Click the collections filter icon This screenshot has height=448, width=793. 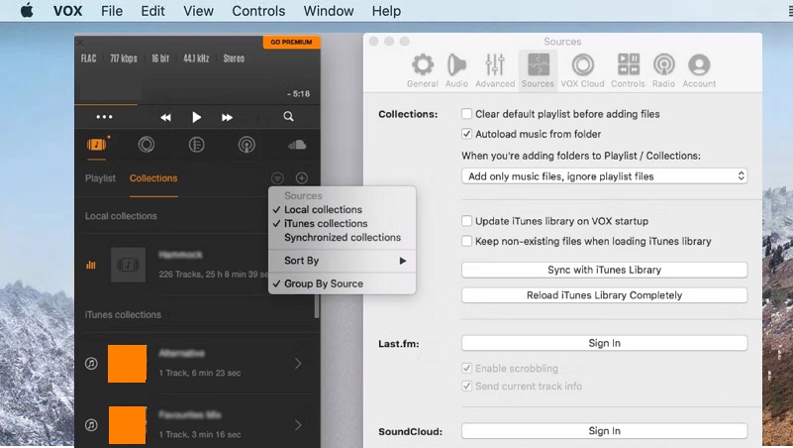point(277,177)
